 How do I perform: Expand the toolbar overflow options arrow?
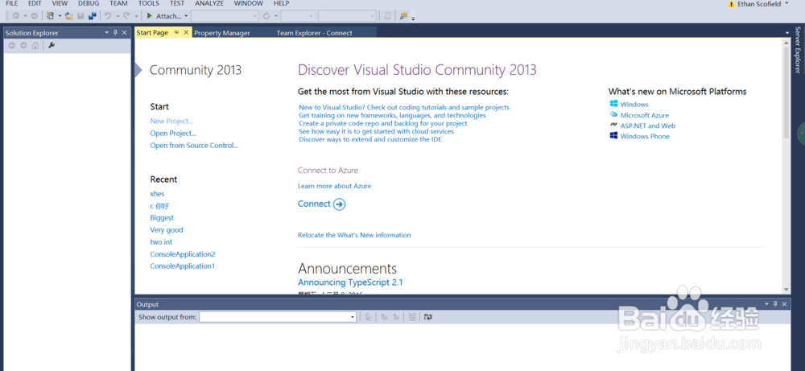tap(413, 18)
